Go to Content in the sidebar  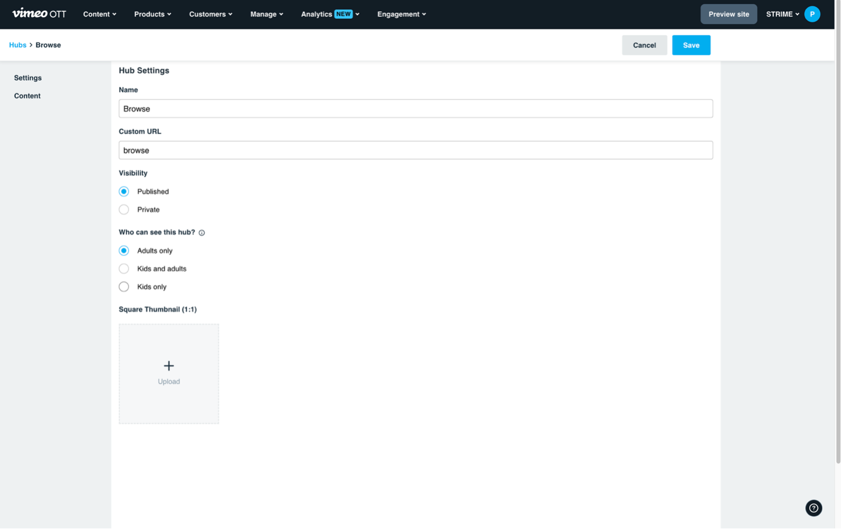(27, 96)
